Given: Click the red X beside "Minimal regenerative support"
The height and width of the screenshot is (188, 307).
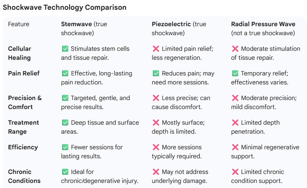Looking at the screenshot, I should [235, 147].
